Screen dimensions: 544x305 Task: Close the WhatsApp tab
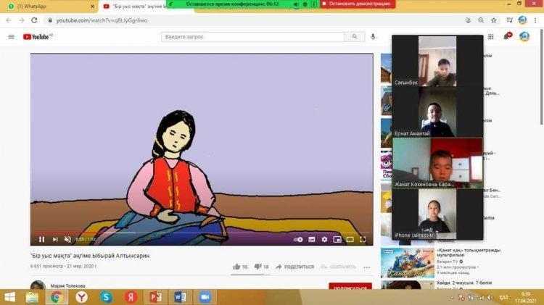[x=92, y=7]
